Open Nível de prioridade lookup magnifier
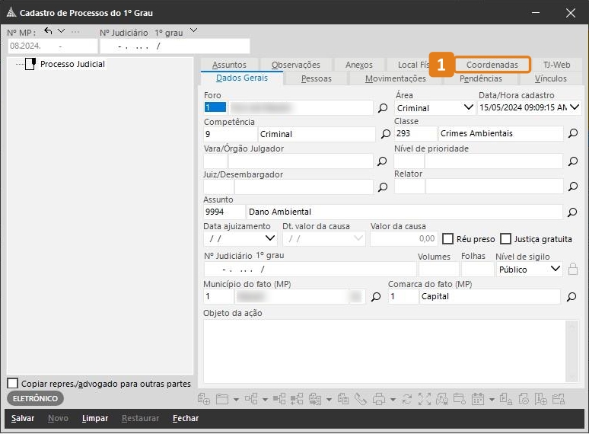Screen dimensions: 589x434 point(573,161)
